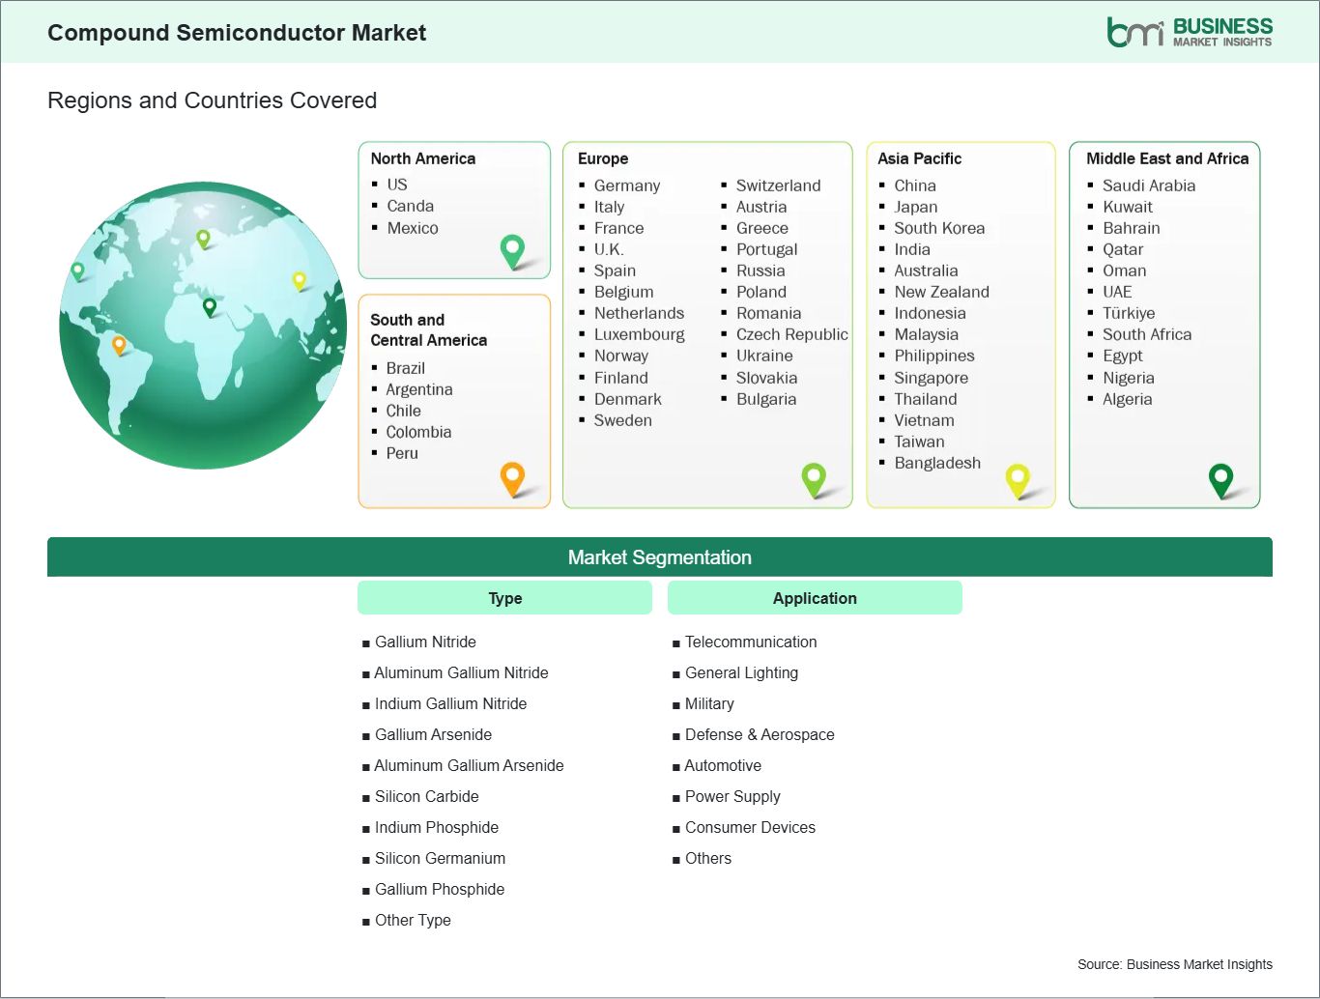Screen dimensions: 1320x999
Task: Click the Business Market Insights logo
Action: click(x=1190, y=32)
